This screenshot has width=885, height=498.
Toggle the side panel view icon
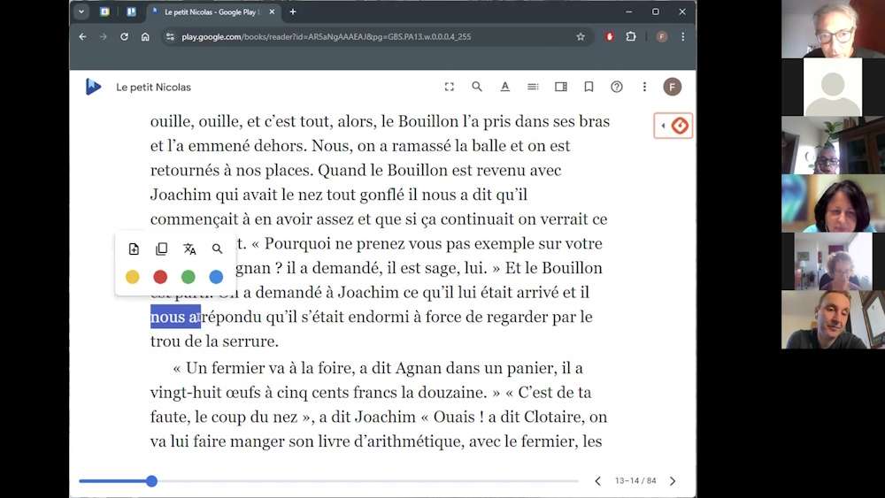pyautogui.click(x=560, y=87)
